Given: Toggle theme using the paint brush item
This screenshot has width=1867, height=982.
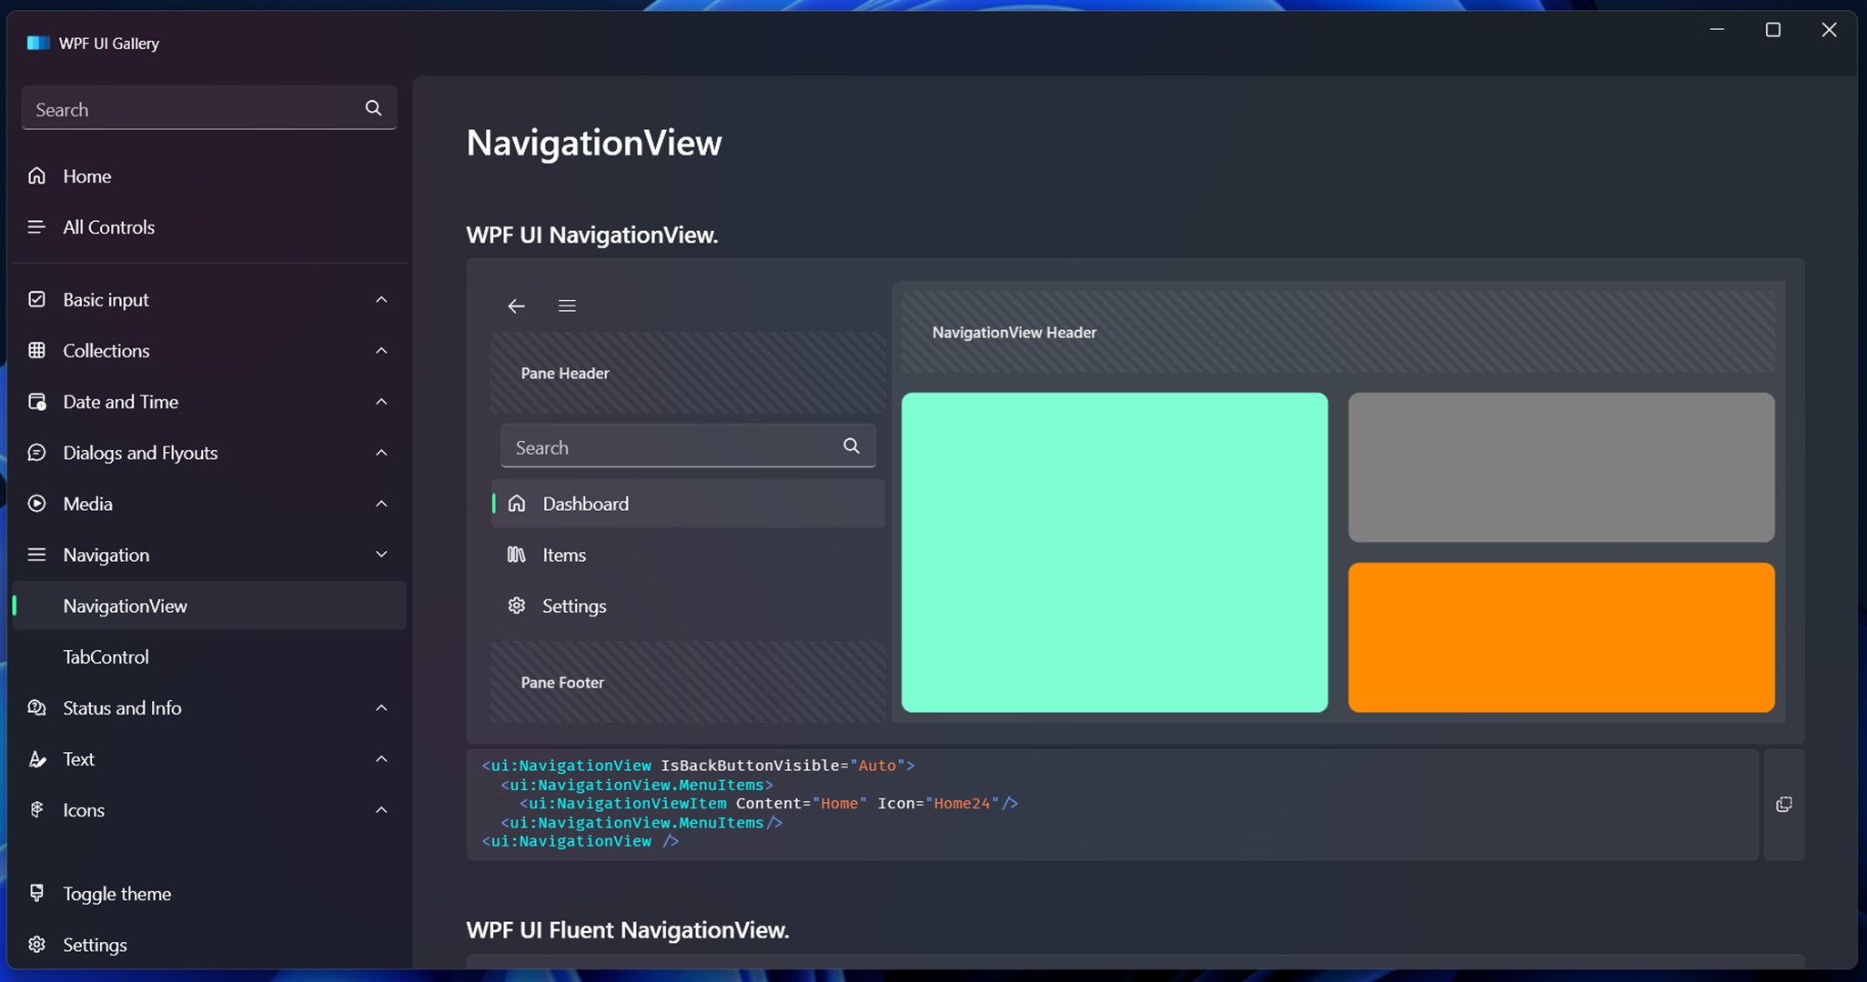Looking at the screenshot, I should (x=116, y=894).
